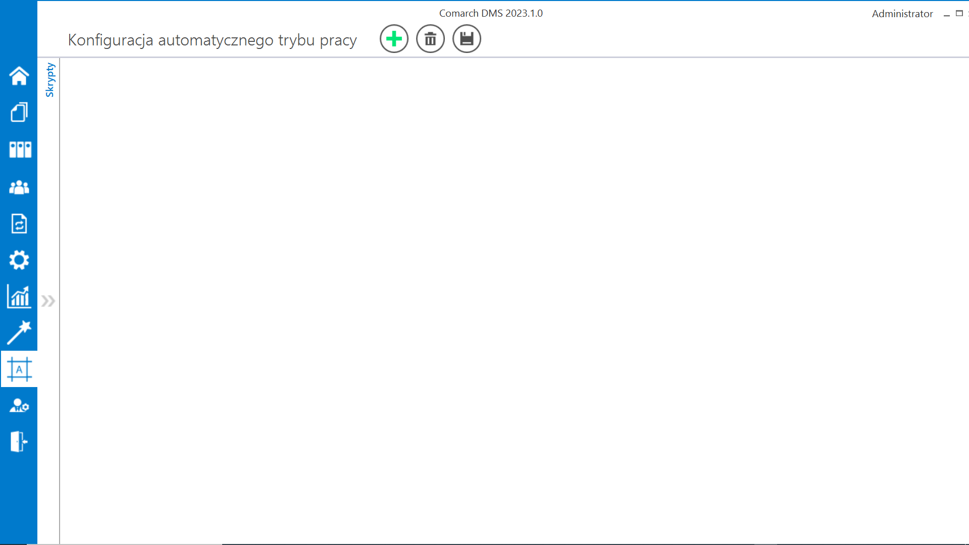The width and height of the screenshot is (969, 545).
Task: Maximize the Comarch DMS window
Action: pos(959,14)
